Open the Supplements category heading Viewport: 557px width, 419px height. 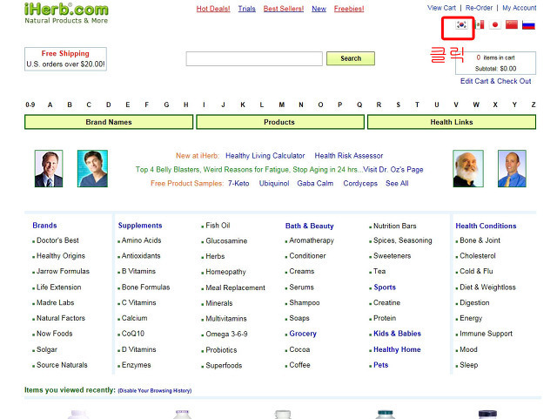click(x=140, y=226)
